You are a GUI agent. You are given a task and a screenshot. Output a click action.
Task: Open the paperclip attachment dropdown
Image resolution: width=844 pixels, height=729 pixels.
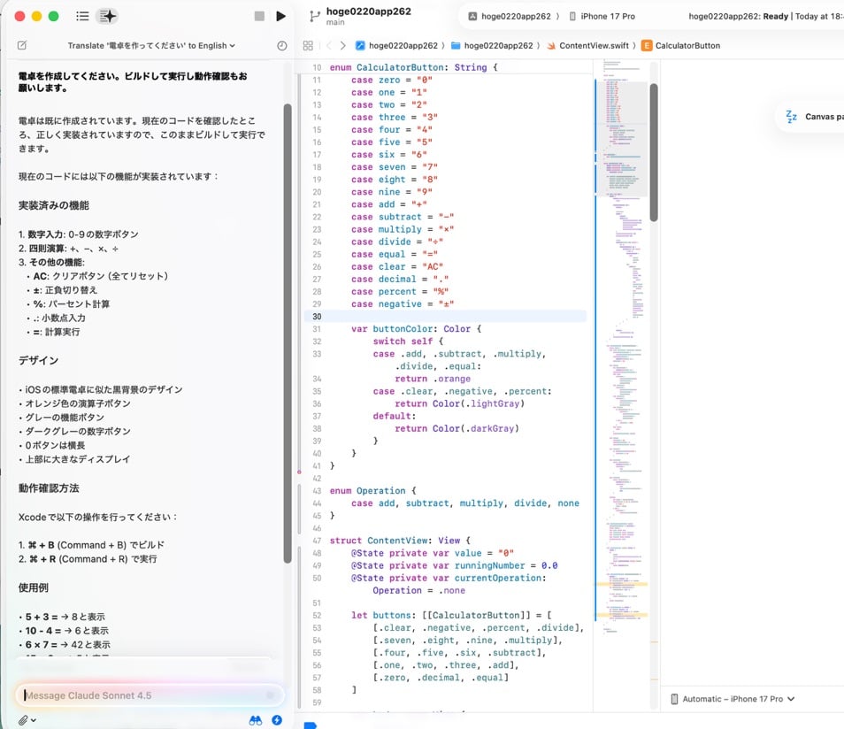27,720
